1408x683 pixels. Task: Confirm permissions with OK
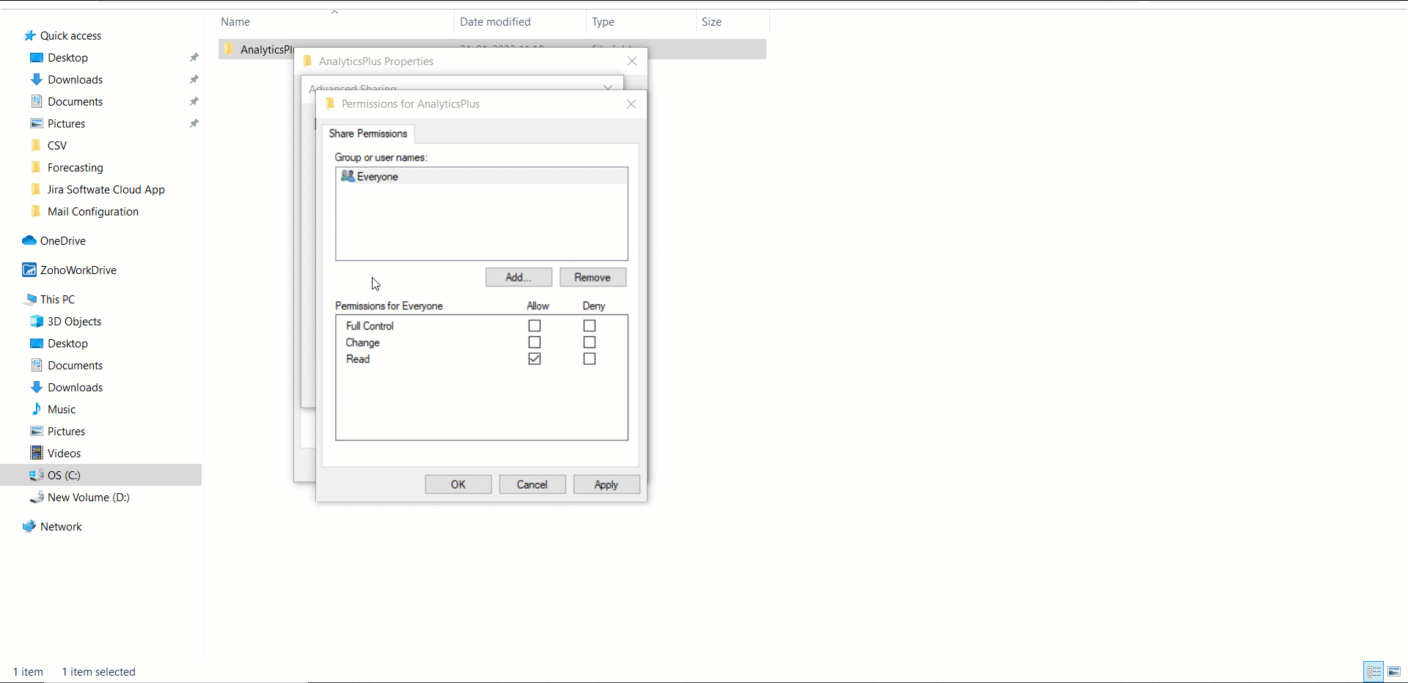click(x=458, y=484)
